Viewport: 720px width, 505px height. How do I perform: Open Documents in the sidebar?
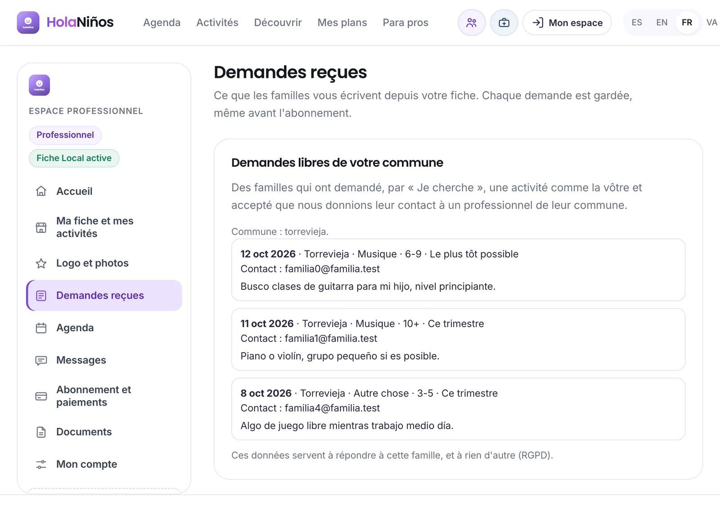point(104,432)
